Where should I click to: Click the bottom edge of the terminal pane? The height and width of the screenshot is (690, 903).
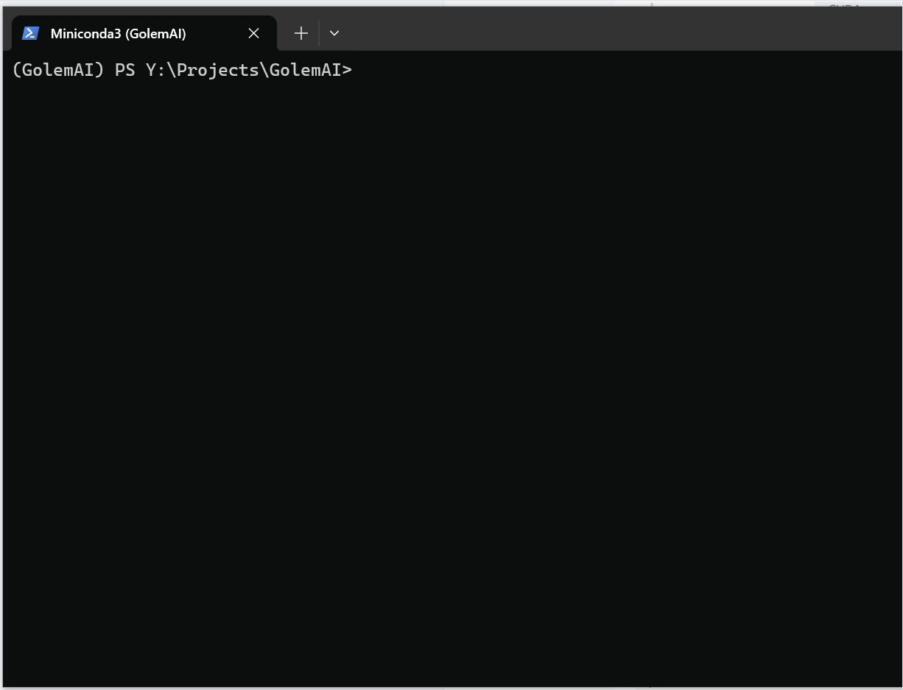click(x=452, y=686)
